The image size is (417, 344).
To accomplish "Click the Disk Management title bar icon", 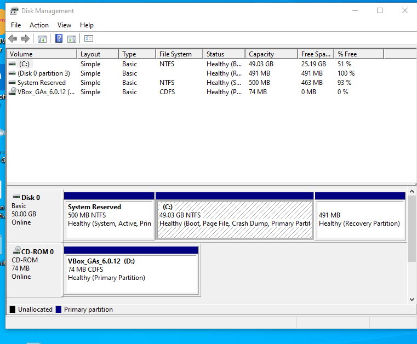I will coord(14,11).
